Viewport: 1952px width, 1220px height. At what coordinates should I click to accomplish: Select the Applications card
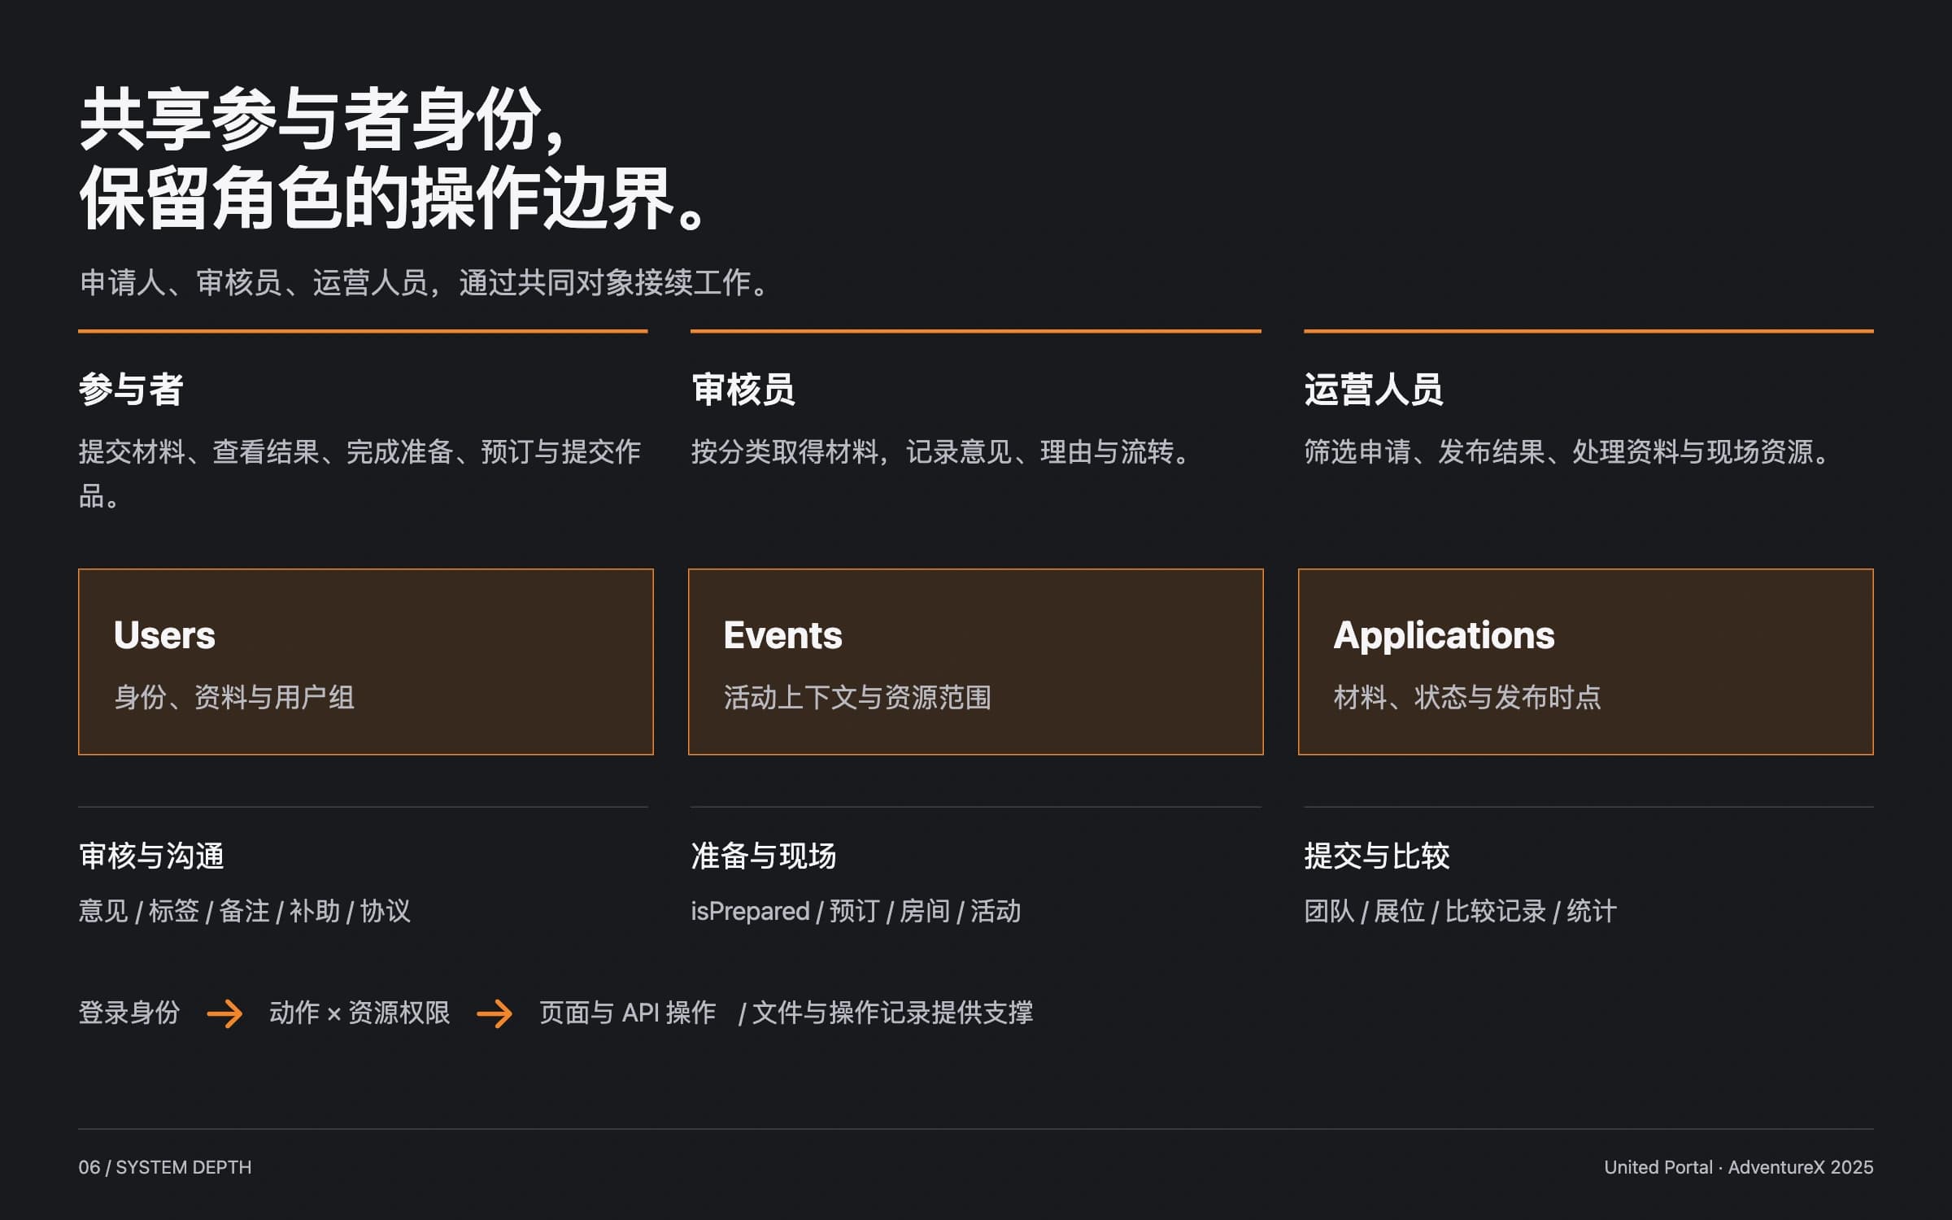click(x=1586, y=661)
